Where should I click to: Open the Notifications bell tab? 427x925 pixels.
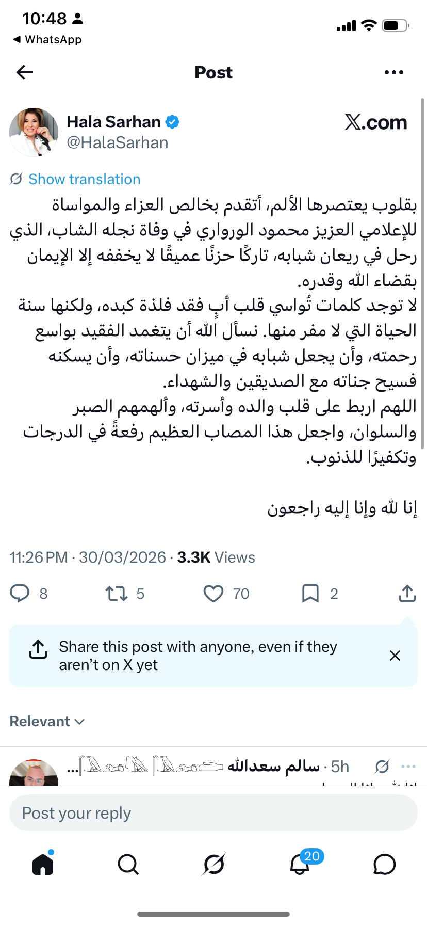click(x=300, y=864)
